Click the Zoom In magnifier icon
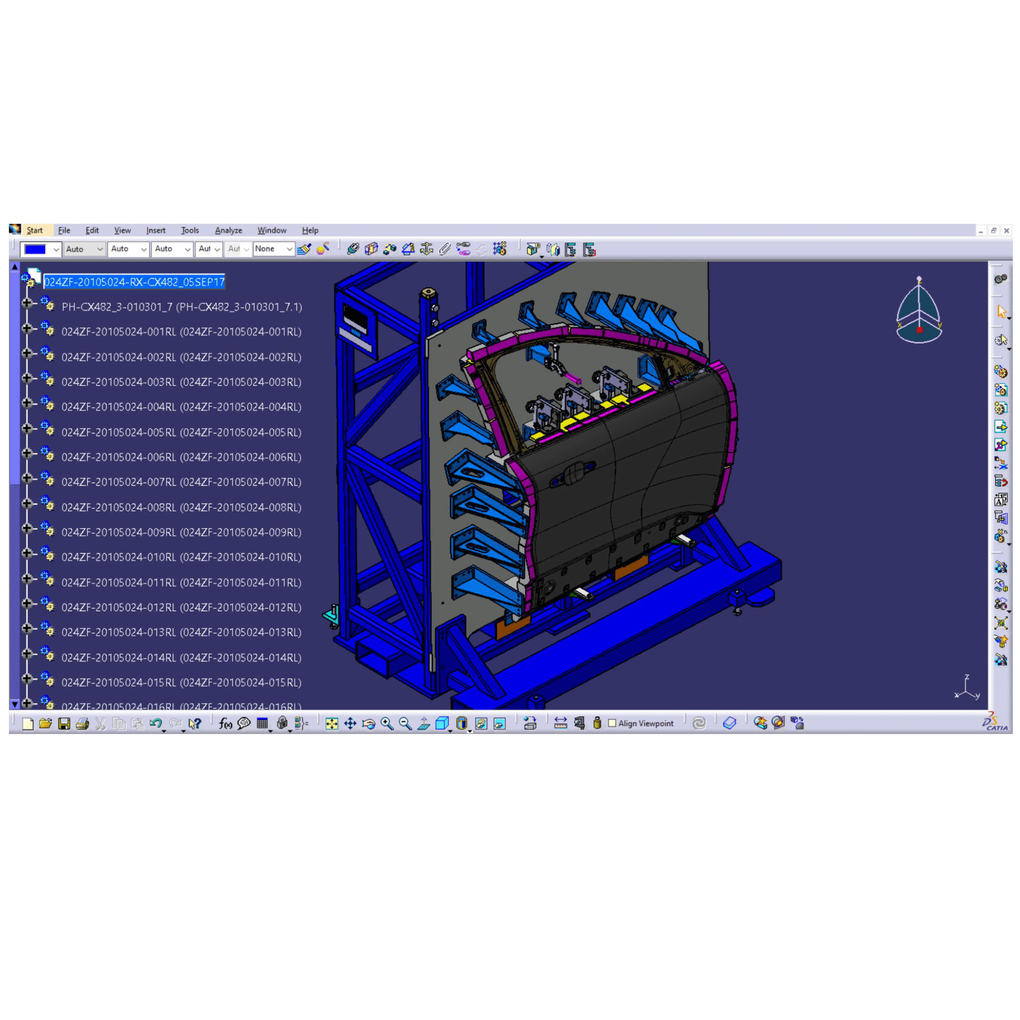Screen dimensions: 1020x1020 387,723
